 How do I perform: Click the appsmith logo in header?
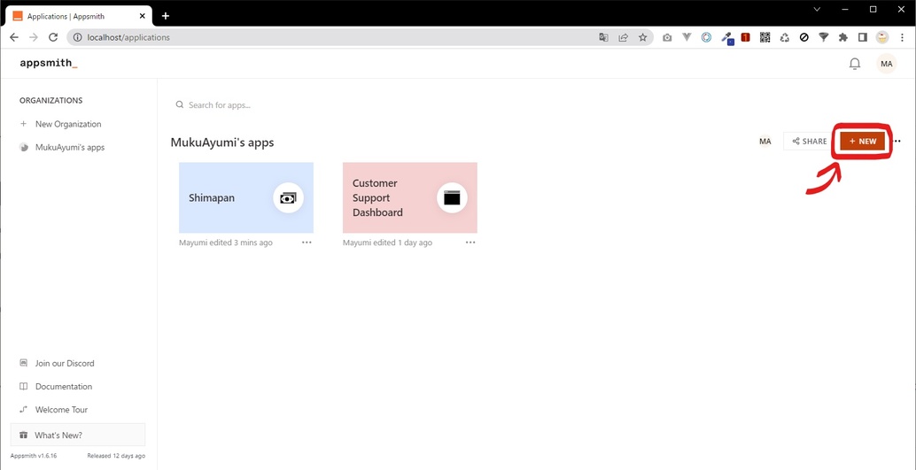click(x=49, y=63)
